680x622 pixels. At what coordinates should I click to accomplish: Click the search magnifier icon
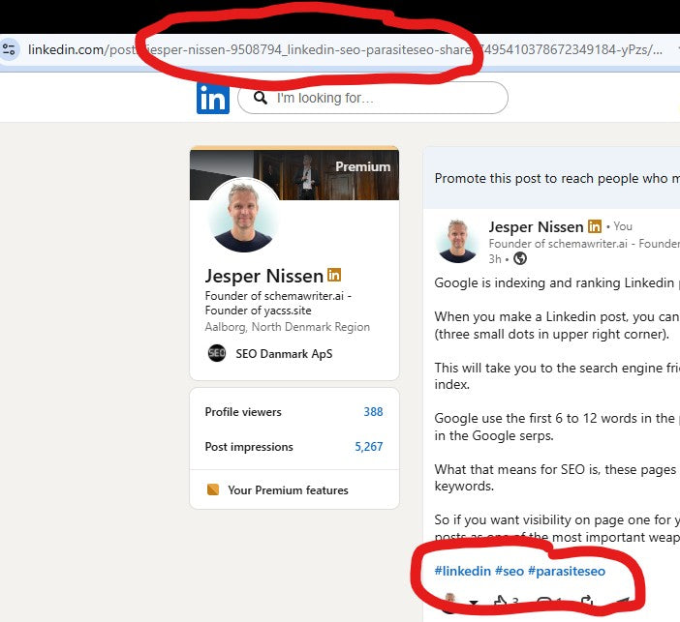pyautogui.click(x=261, y=98)
